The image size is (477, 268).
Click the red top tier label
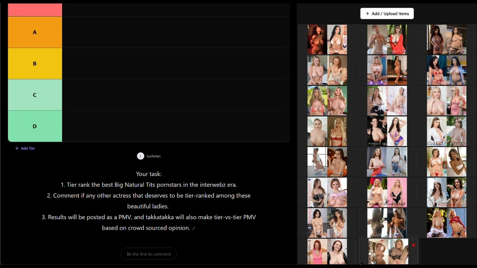pos(35,10)
